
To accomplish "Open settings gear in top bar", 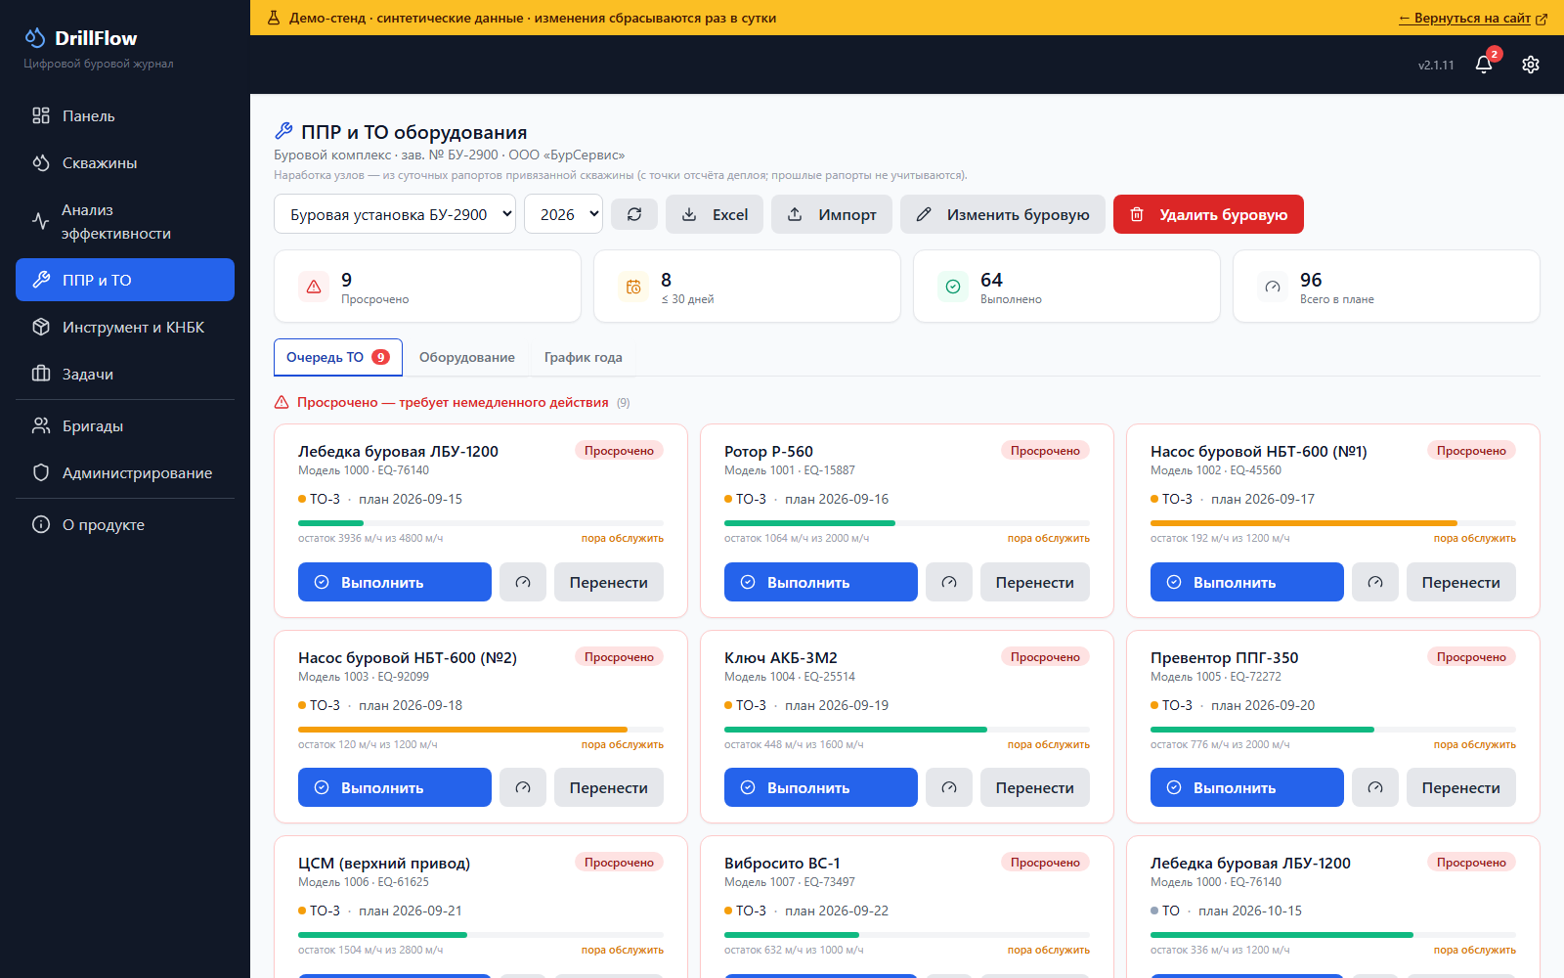I will (1531, 65).
